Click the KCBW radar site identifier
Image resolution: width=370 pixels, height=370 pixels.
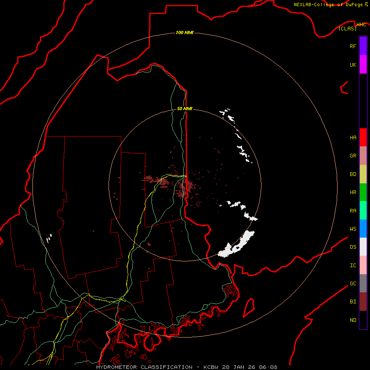211,367
